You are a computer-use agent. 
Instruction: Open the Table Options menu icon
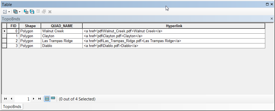pyautogui.click(x=5, y=12)
